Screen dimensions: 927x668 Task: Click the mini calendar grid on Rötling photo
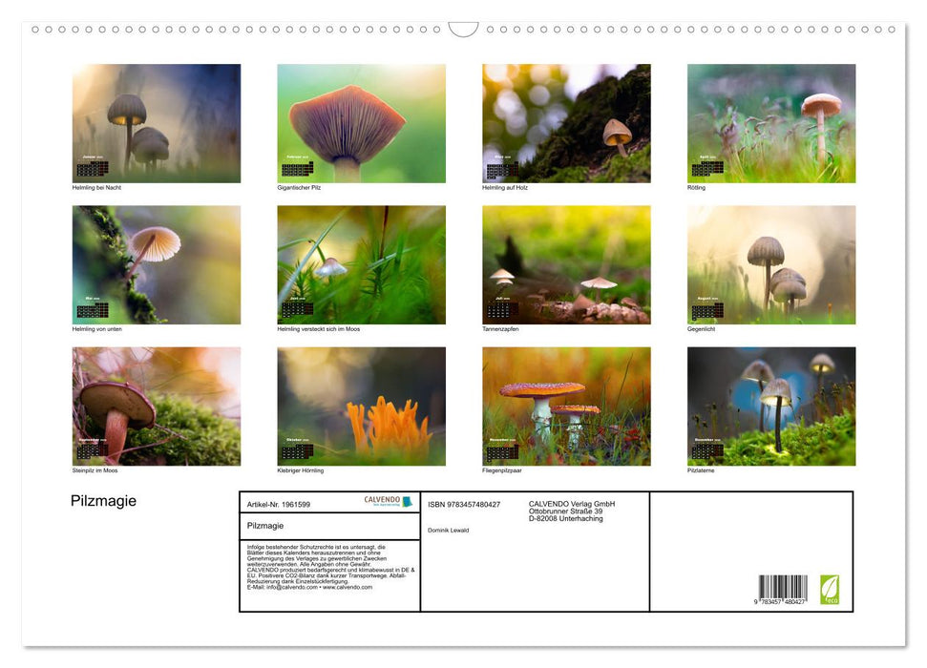point(706,168)
